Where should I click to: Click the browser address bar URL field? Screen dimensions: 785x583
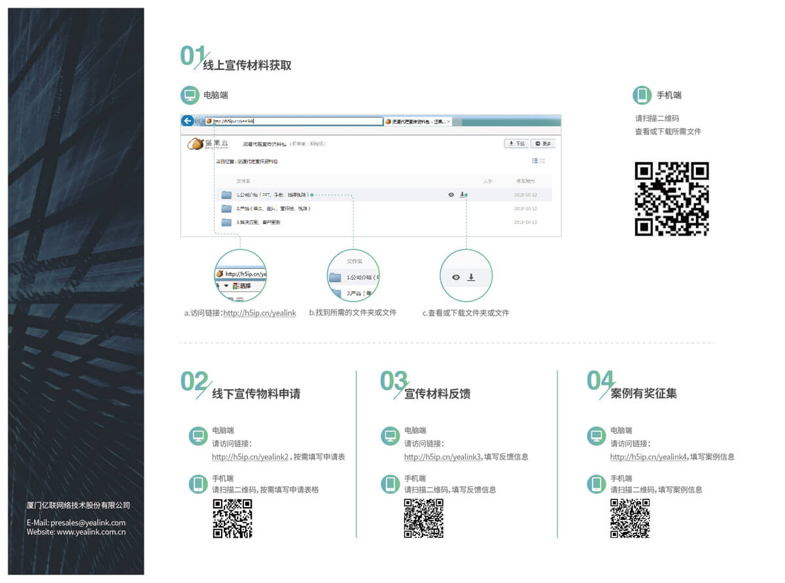tap(294, 121)
